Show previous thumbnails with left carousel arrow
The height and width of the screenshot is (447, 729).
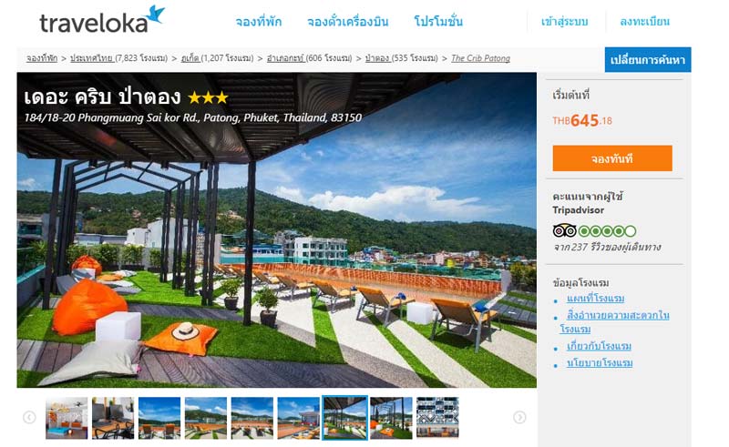pos(29,417)
